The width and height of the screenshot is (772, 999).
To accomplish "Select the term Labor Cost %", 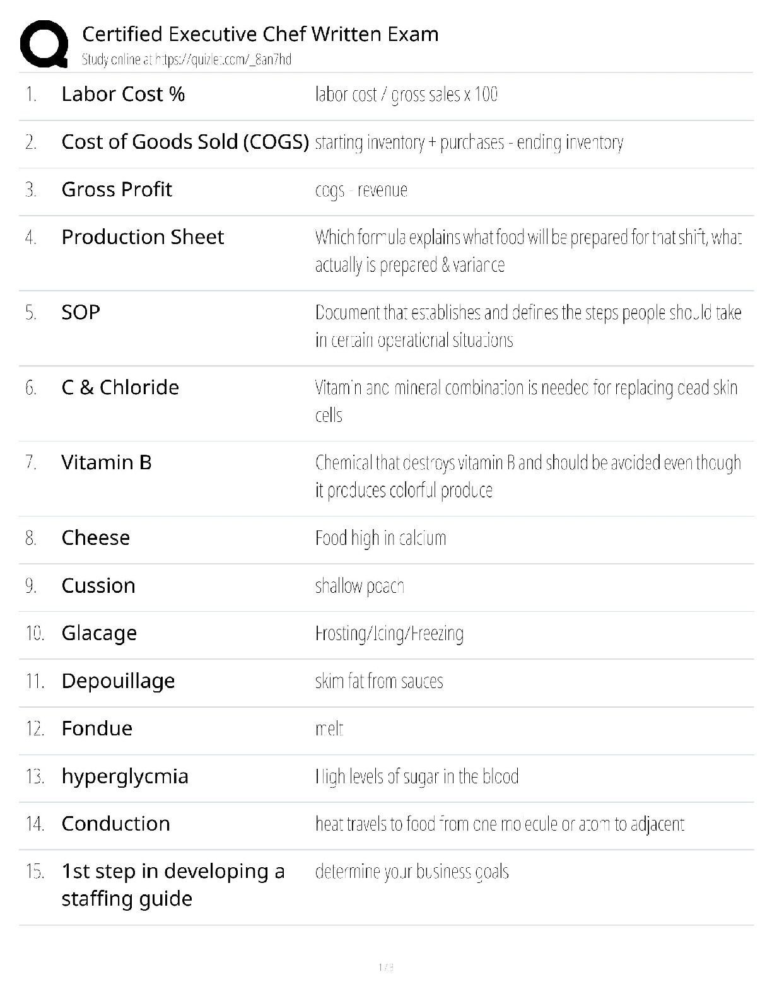I will (123, 95).
